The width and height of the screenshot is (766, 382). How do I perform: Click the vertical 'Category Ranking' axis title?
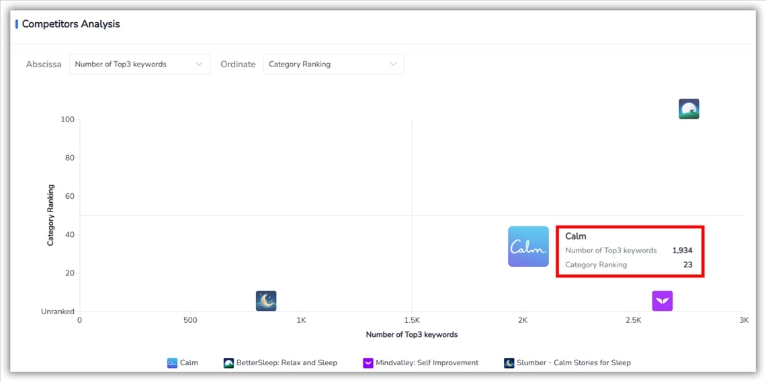tap(50, 215)
